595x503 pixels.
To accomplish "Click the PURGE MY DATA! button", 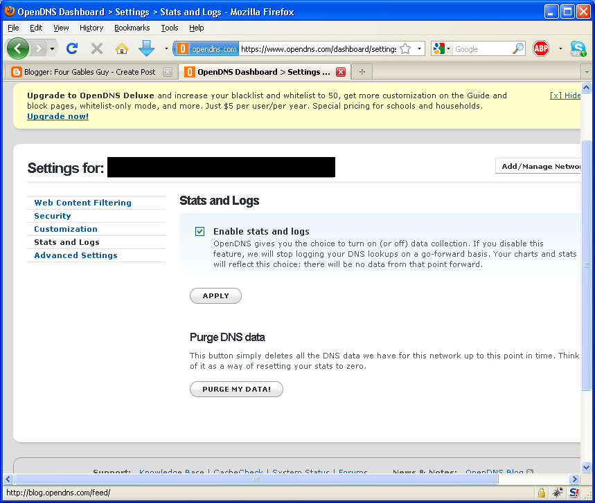I will [x=236, y=389].
